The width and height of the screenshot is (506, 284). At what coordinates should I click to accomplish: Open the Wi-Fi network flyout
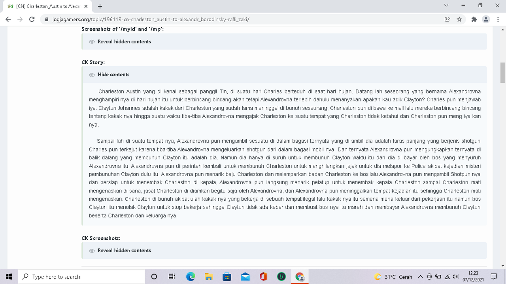[x=447, y=277]
